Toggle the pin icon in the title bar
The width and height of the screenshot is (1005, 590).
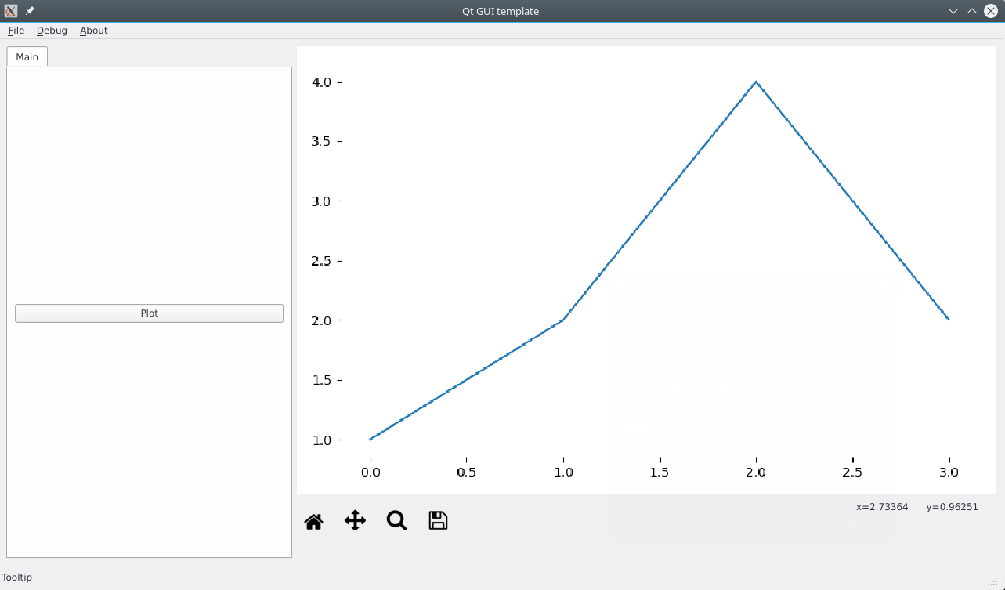point(29,11)
